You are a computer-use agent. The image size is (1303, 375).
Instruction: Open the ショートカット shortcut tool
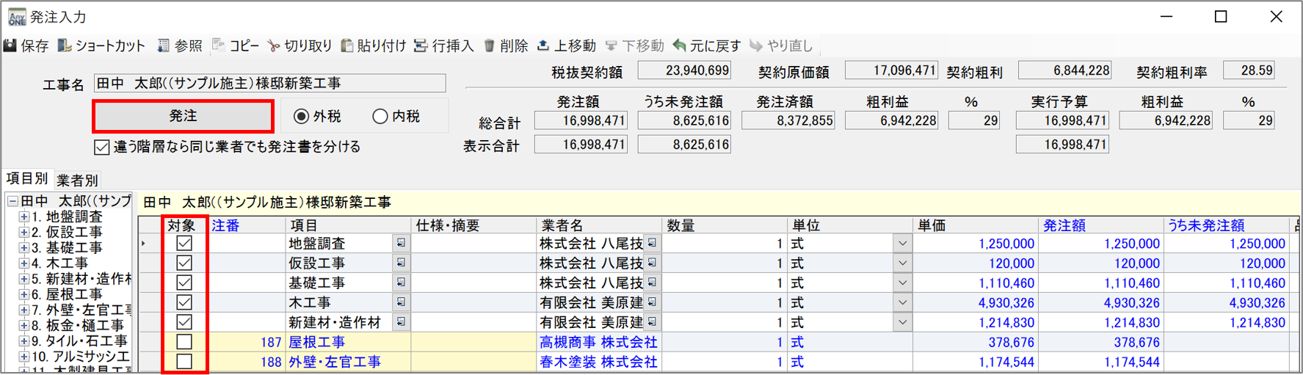click(x=65, y=45)
